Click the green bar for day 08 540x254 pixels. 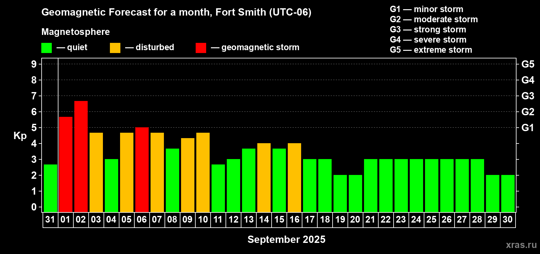point(172,180)
